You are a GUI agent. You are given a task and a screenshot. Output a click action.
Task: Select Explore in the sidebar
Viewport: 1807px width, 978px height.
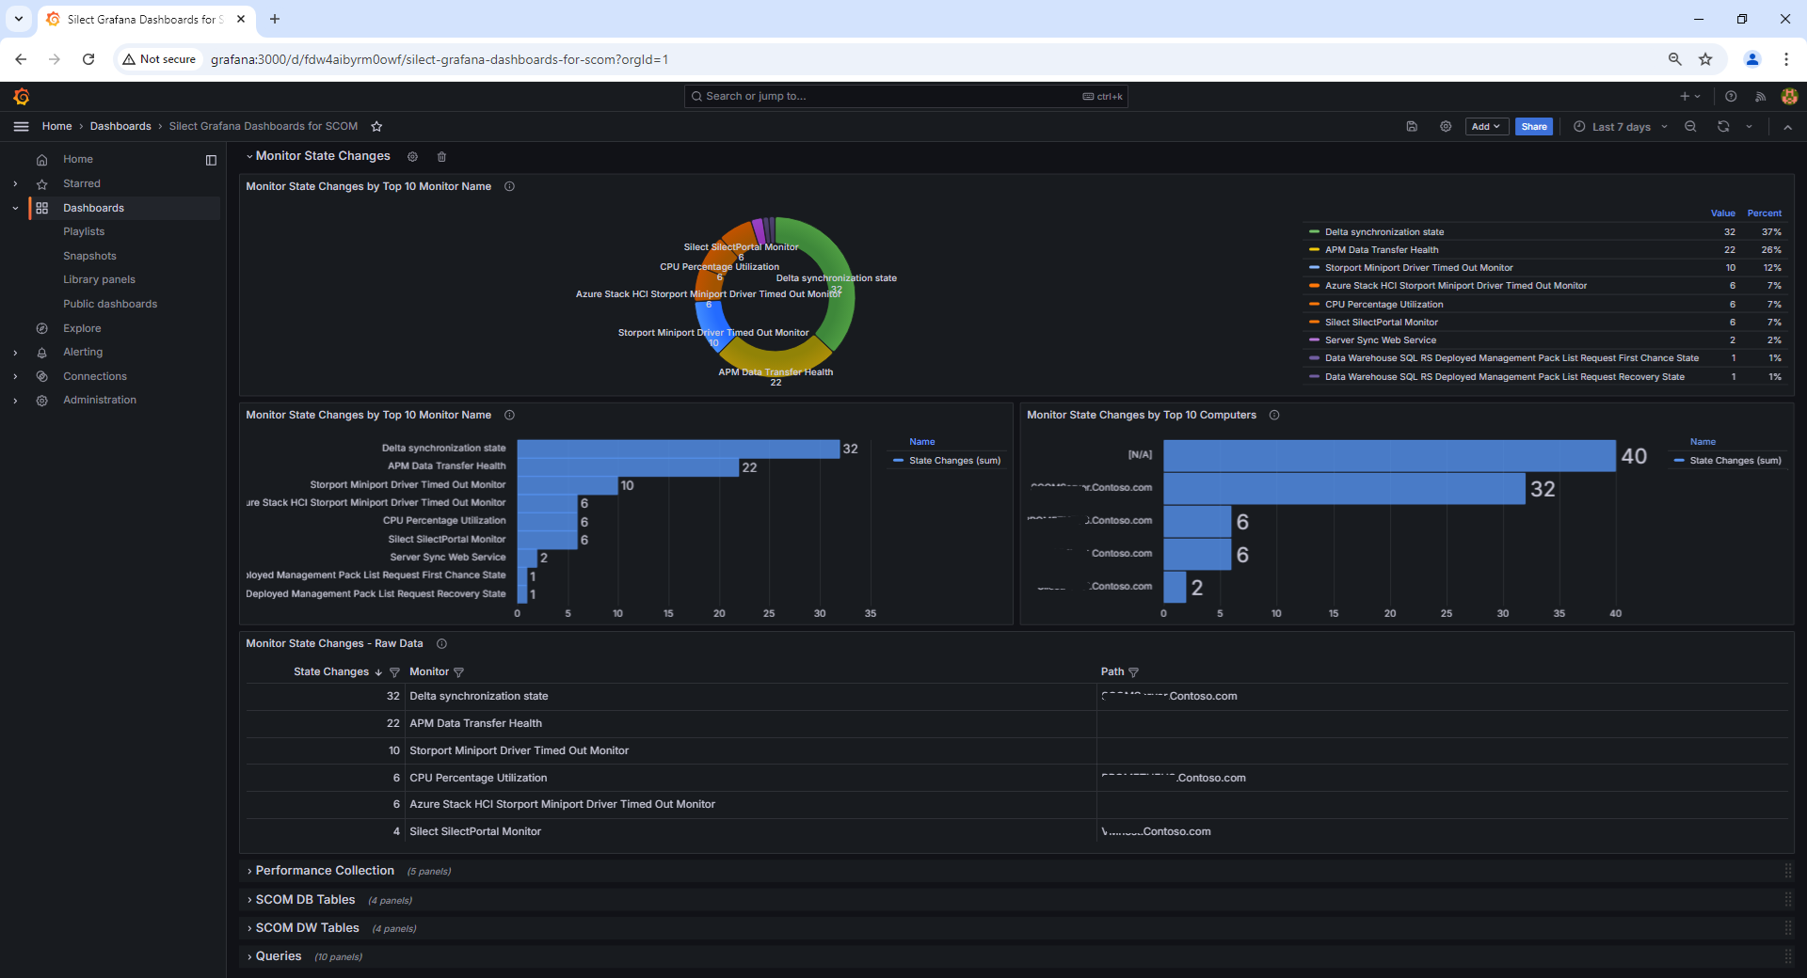pyautogui.click(x=82, y=328)
